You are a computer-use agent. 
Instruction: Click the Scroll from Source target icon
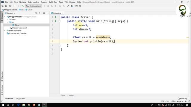36,13
